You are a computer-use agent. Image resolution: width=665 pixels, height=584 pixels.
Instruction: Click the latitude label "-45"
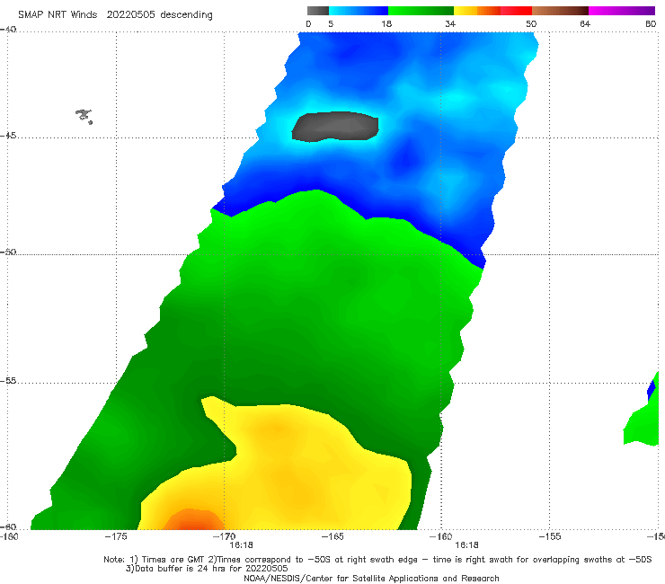click(8, 136)
